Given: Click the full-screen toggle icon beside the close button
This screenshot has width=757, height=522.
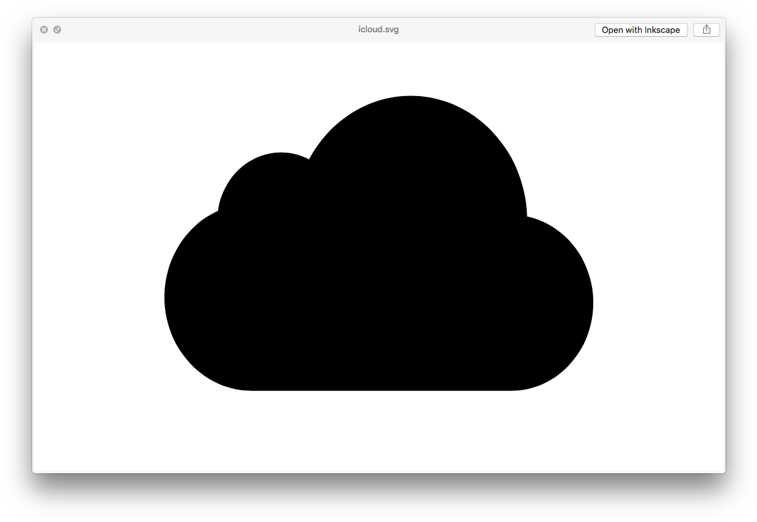Looking at the screenshot, I should pyautogui.click(x=57, y=30).
